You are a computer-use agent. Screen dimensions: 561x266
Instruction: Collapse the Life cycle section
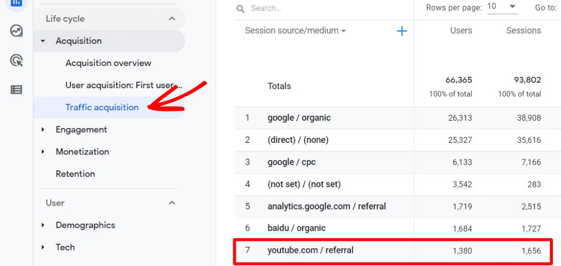[172, 19]
